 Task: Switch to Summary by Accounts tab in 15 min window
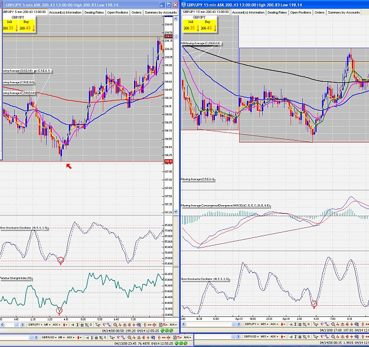tap(344, 12)
